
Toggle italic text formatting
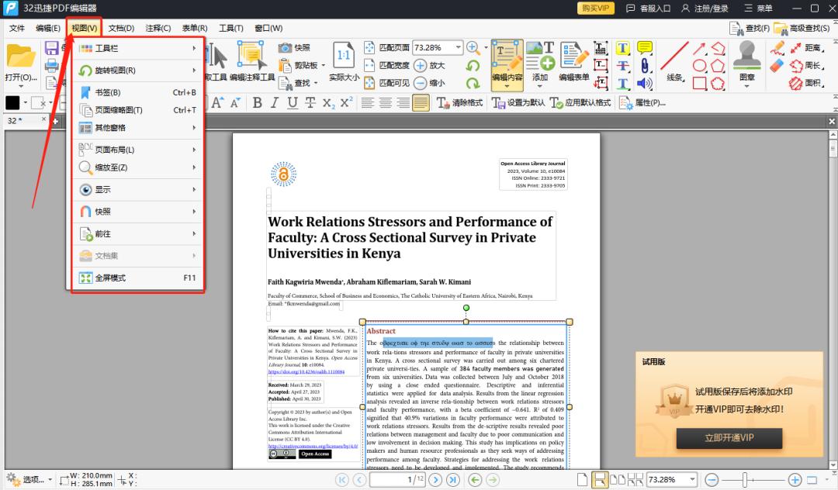pos(274,103)
